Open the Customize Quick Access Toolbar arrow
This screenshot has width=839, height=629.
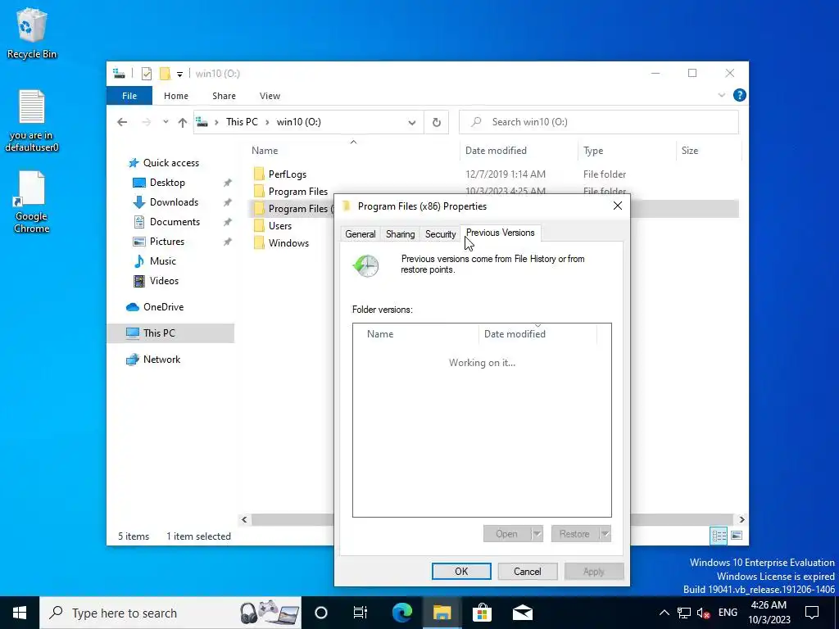click(x=179, y=75)
